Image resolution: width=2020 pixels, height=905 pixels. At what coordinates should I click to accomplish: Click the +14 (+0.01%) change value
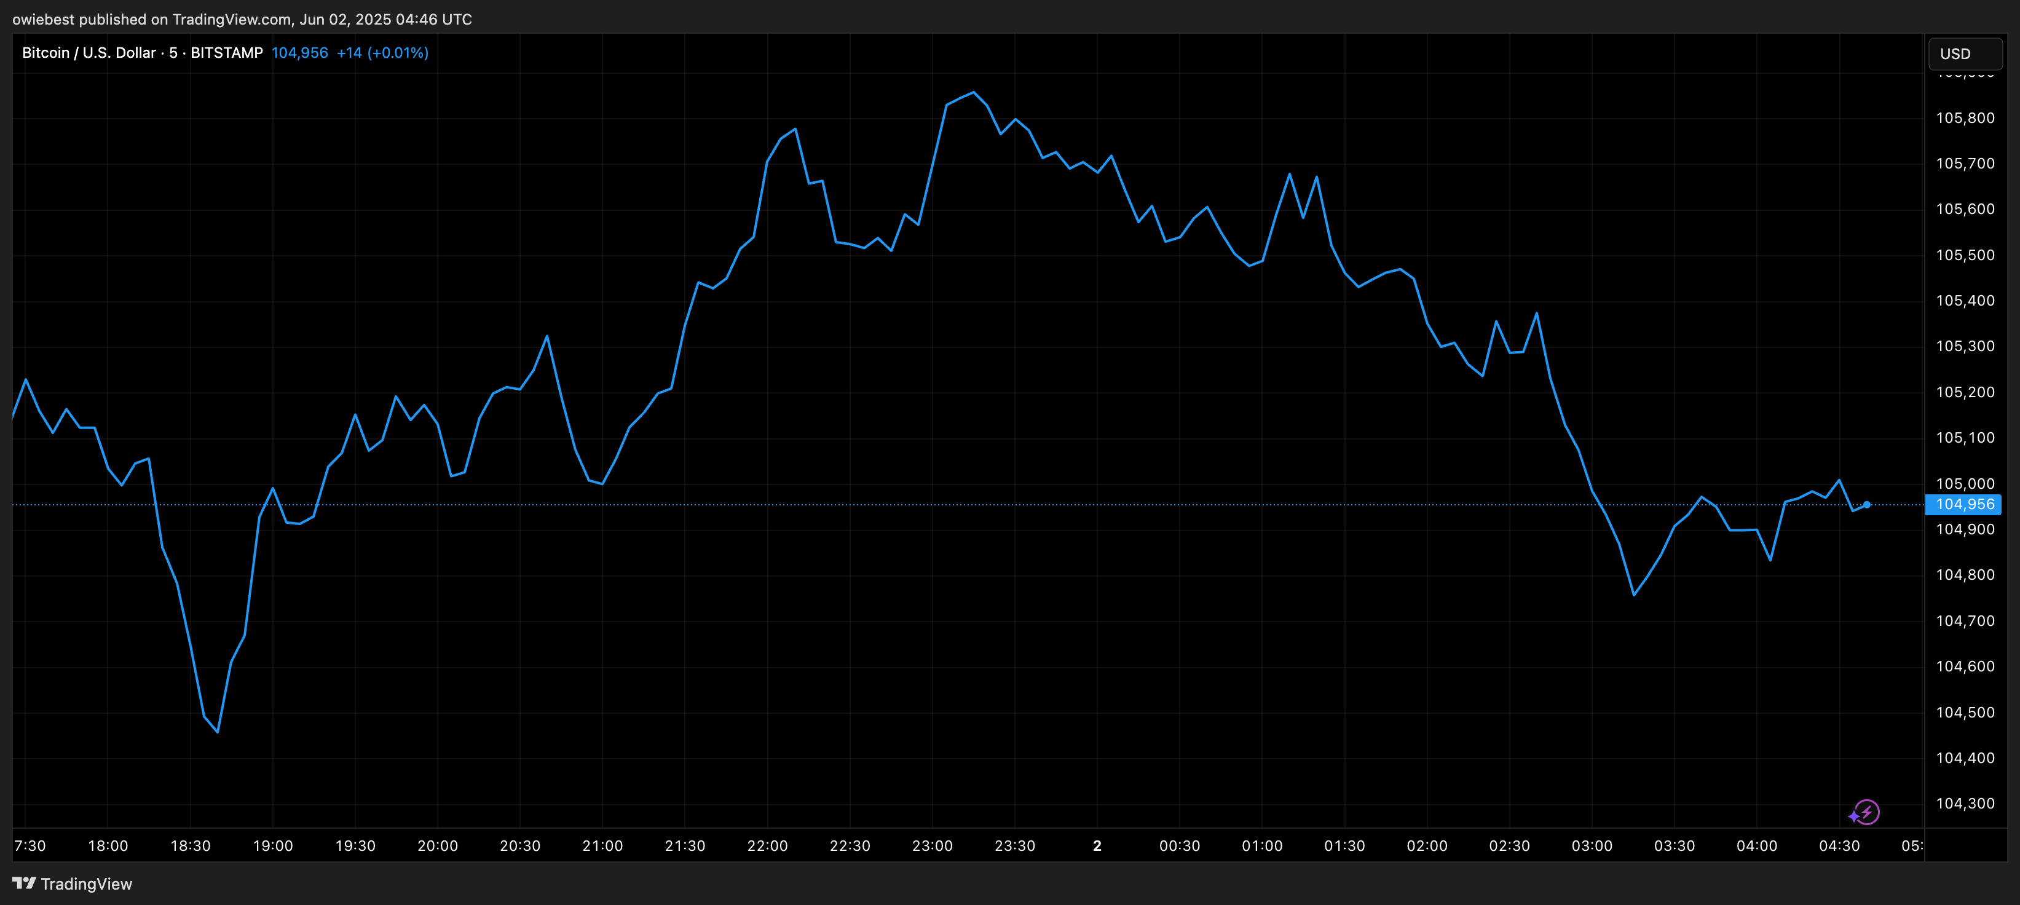[383, 52]
